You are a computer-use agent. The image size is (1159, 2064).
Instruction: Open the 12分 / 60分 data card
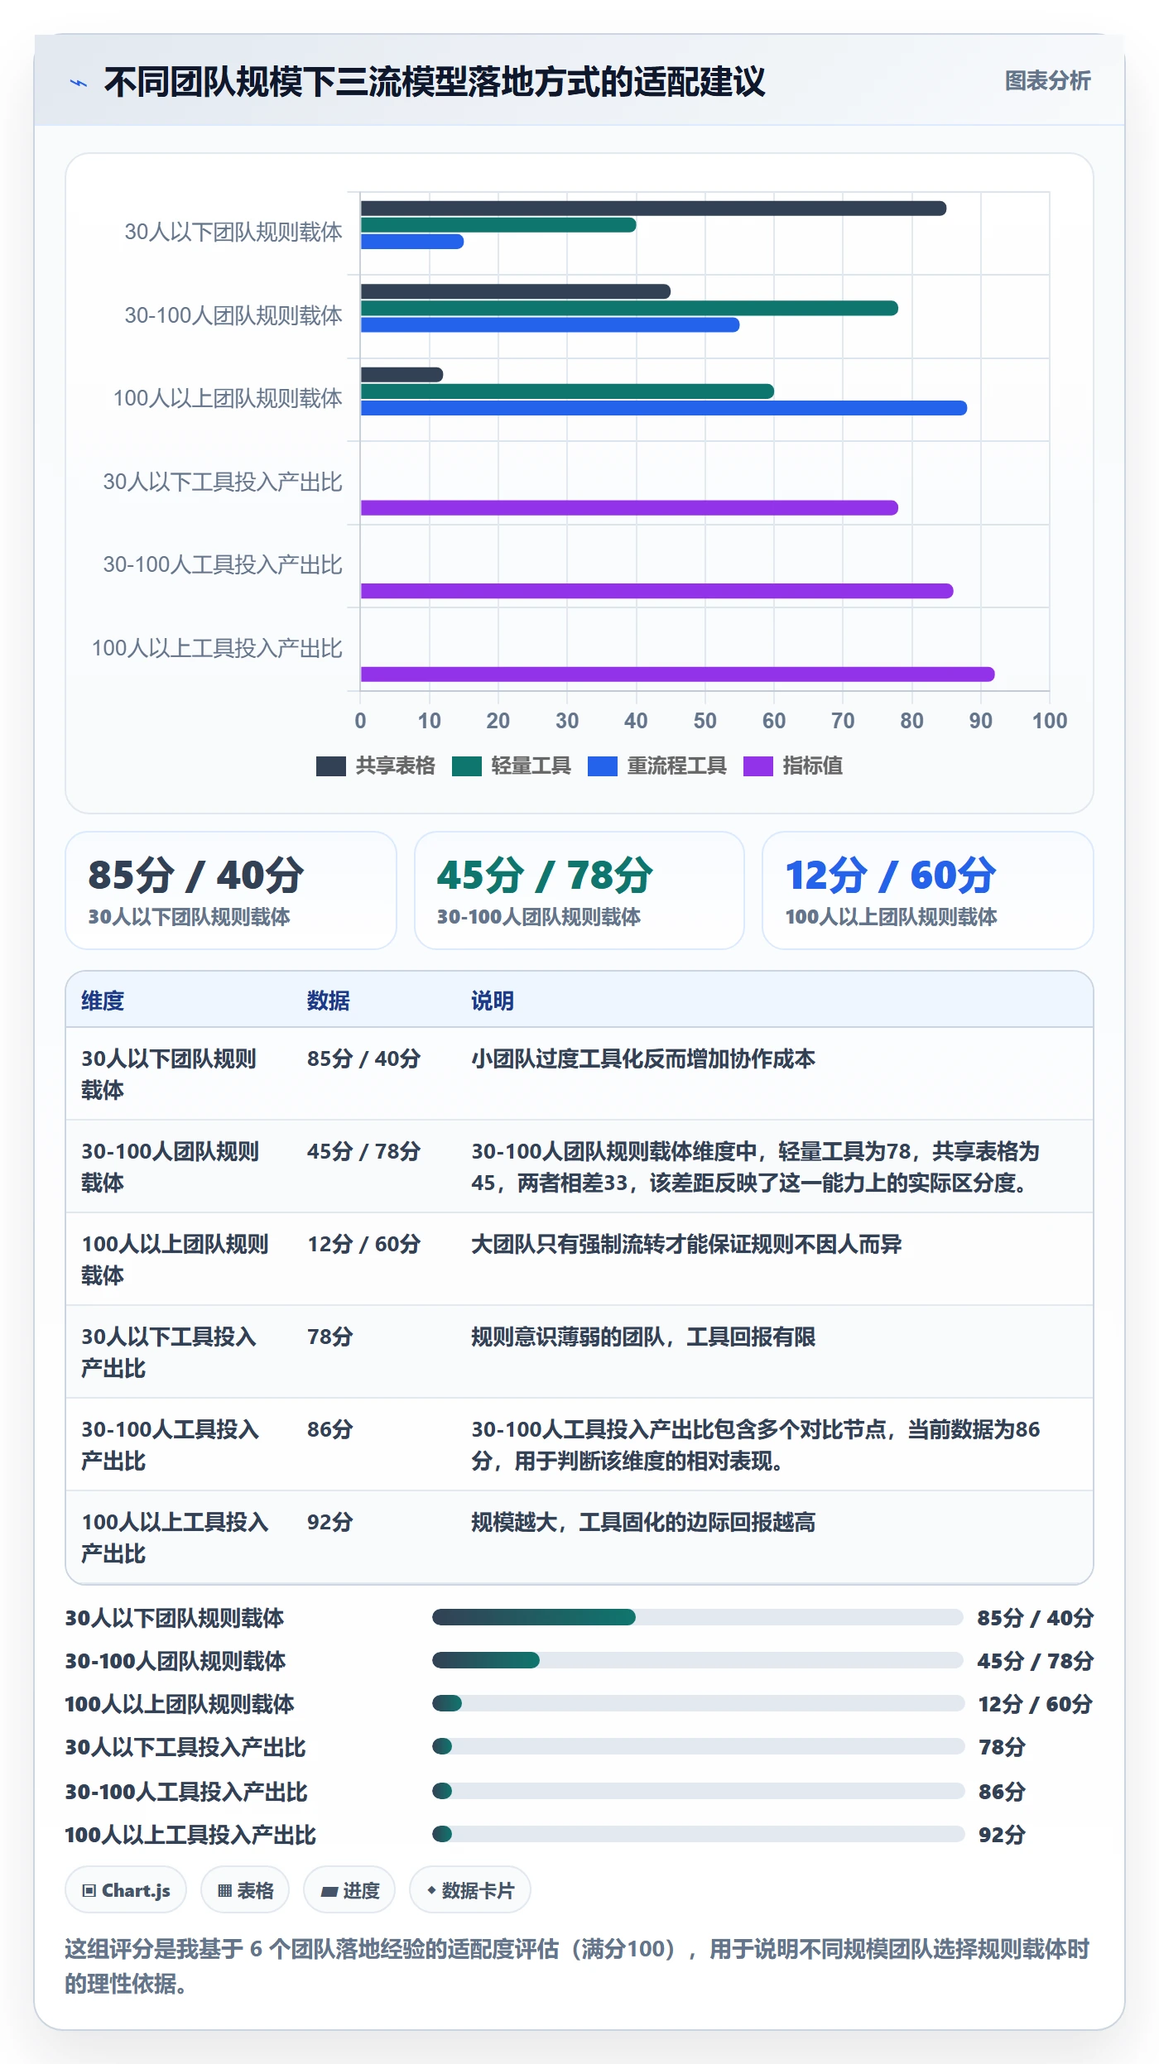(x=928, y=890)
